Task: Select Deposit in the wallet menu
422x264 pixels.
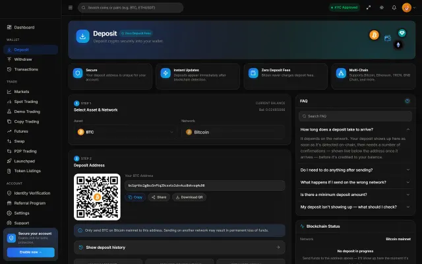Action: click(x=31, y=49)
